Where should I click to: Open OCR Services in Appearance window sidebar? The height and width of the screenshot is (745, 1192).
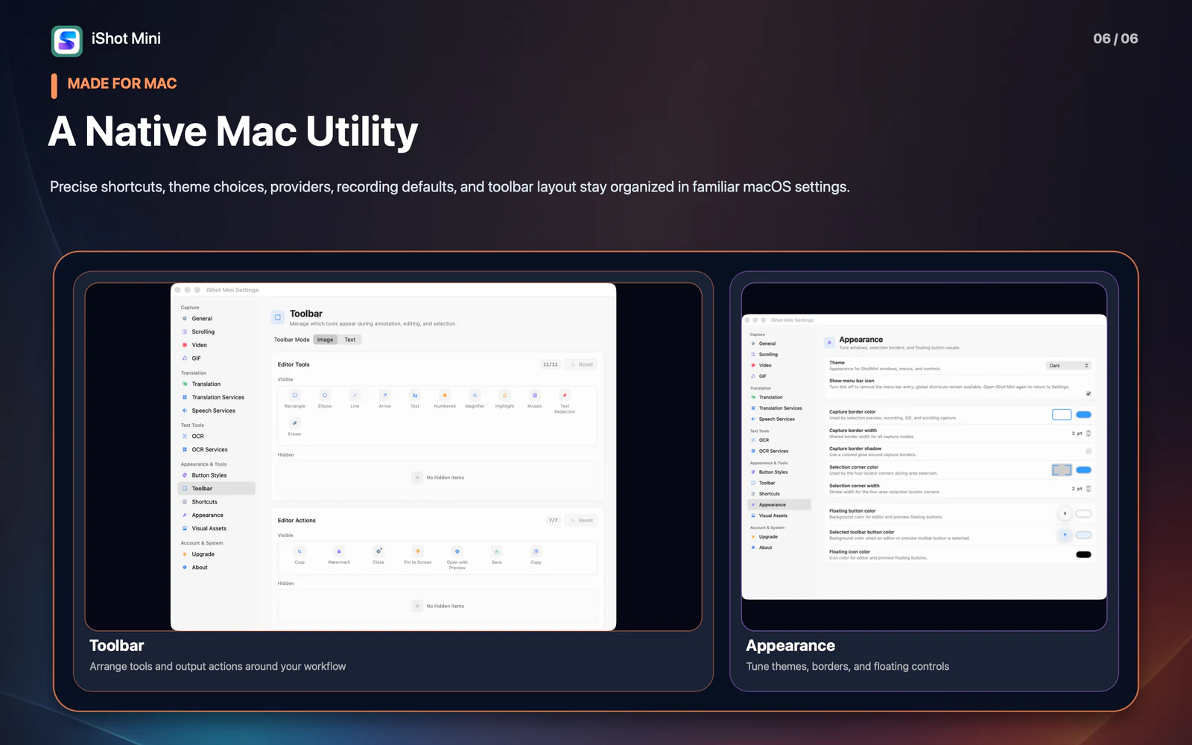[x=779, y=451]
